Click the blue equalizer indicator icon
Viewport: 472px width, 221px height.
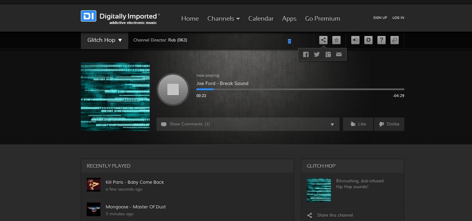289,41
